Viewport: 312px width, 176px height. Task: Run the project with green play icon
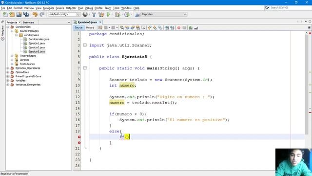pyautogui.click(x=109, y=14)
